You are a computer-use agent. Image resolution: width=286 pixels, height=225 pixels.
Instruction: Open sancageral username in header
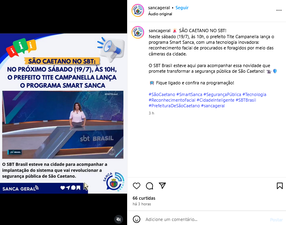(x=159, y=8)
